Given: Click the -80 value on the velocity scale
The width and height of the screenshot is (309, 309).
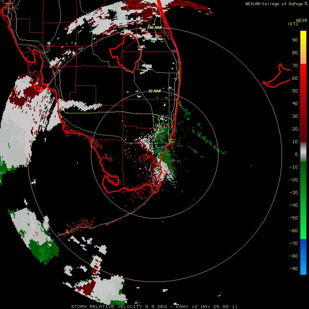Looking at the screenshot, I should tap(294, 256).
